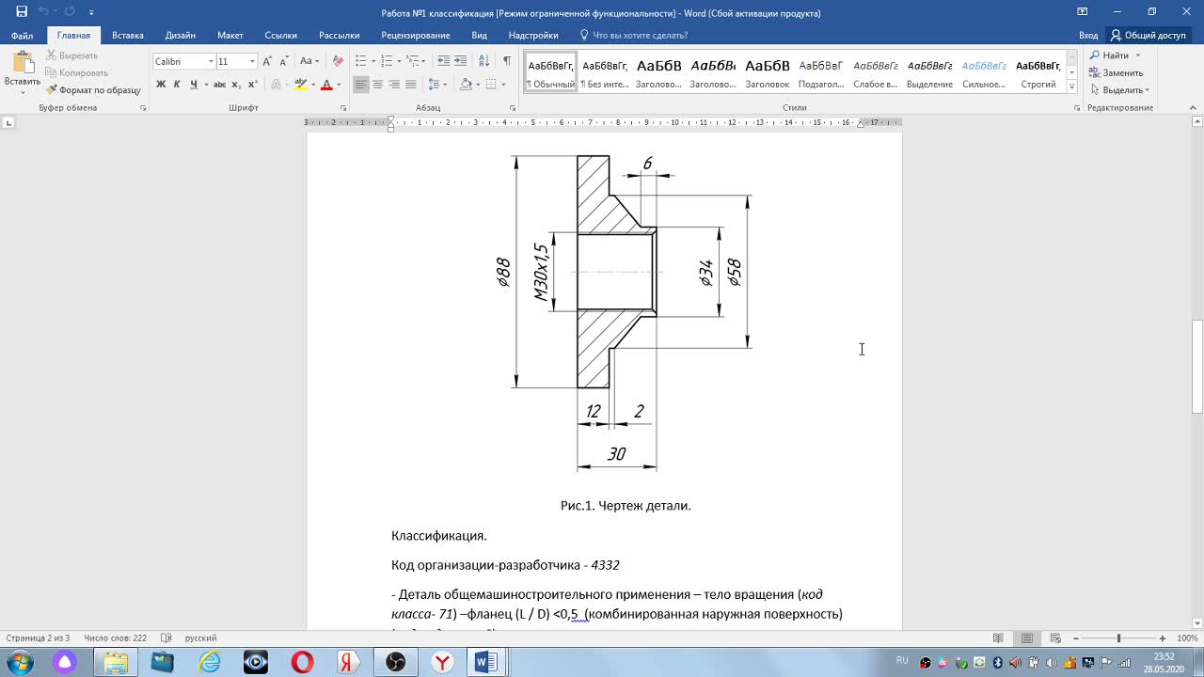Sort paragraphs alphabetically
The width and height of the screenshot is (1204, 677).
[x=484, y=61]
